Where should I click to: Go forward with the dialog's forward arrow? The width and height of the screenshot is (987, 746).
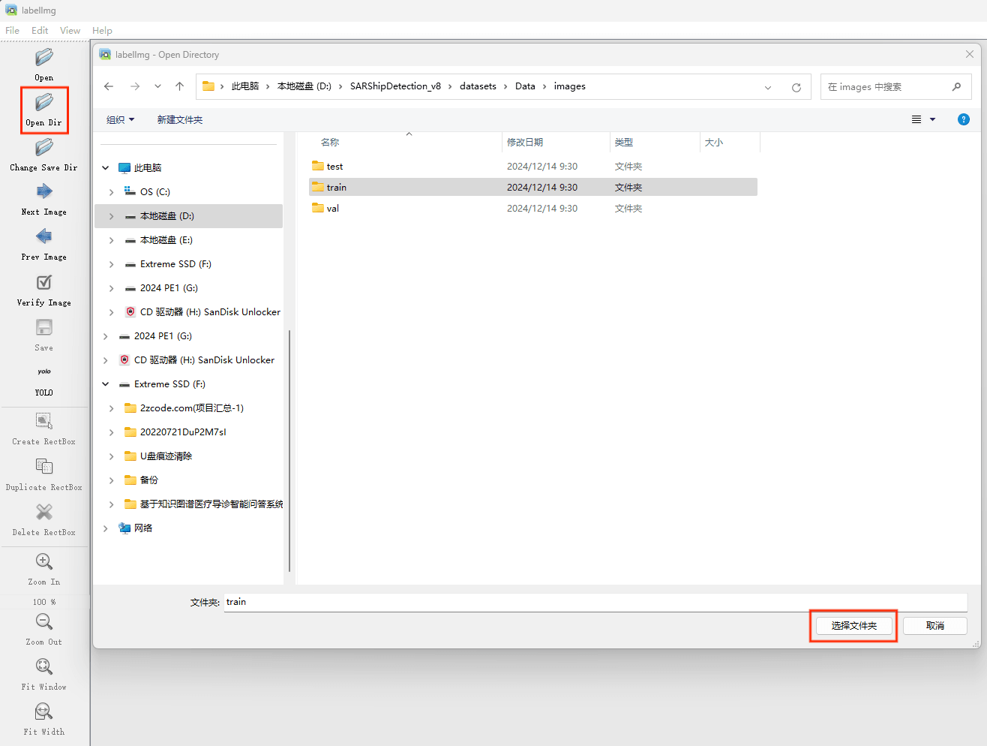135,86
